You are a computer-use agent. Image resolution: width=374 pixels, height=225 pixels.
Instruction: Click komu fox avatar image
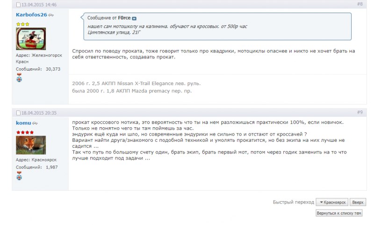click(31, 145)
